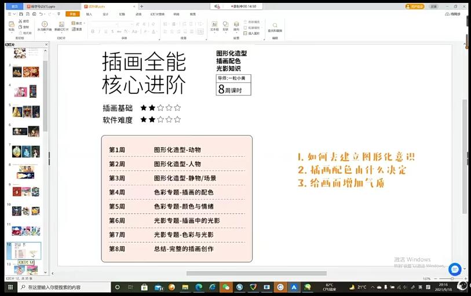The height and width of the screenshot is (296, 471).
Task: Toggle bold formatting in font group
Action: [93, 32]
